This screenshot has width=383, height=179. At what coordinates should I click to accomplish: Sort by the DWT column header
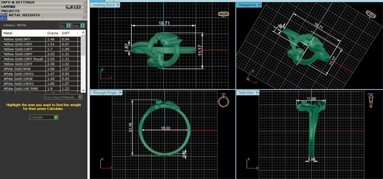click(x=69, y=33)
